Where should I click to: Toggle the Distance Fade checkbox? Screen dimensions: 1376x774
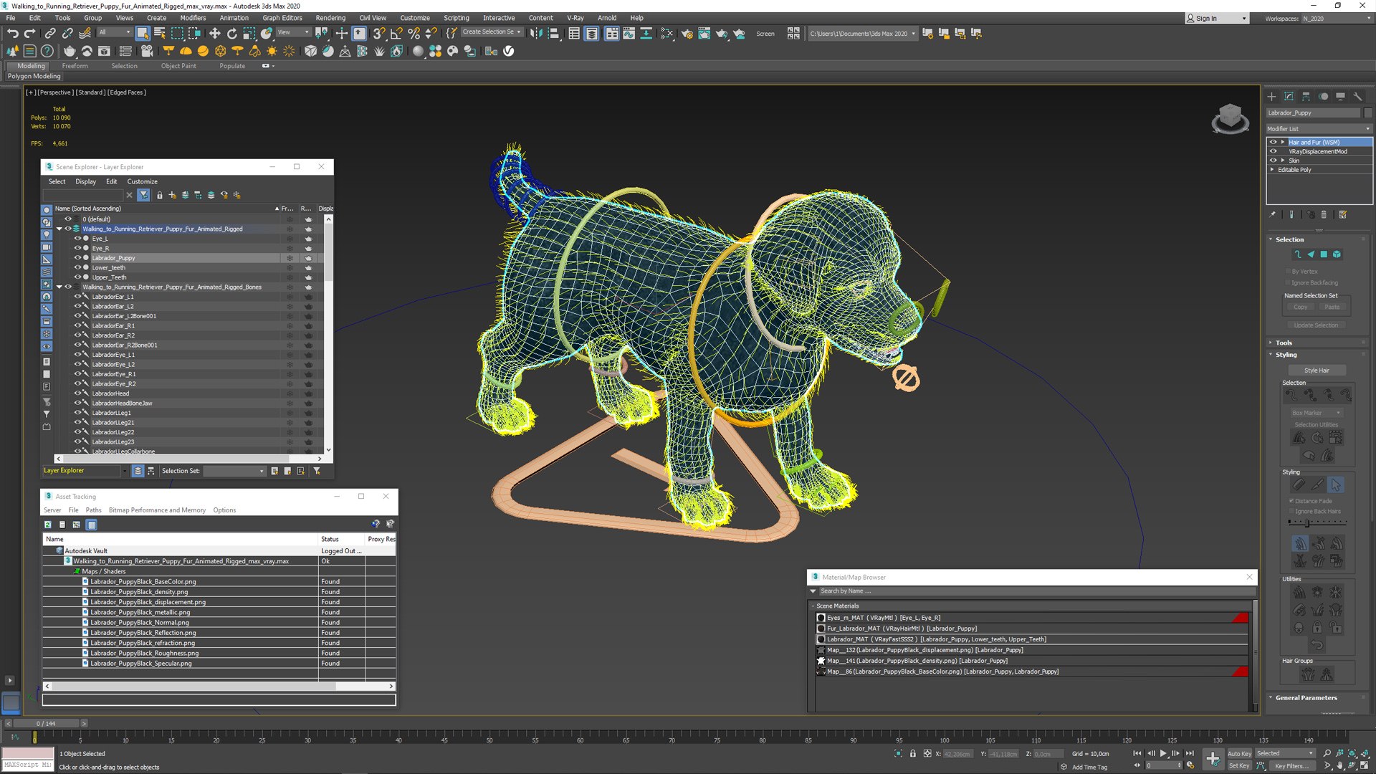pos(1291,501)
